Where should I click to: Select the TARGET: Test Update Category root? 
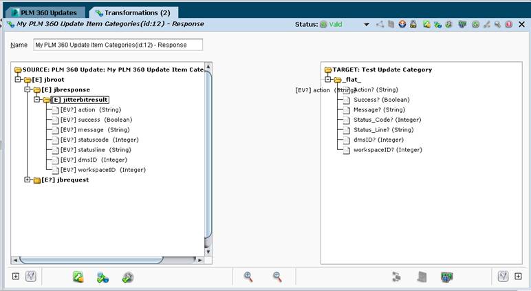(378, 69)
